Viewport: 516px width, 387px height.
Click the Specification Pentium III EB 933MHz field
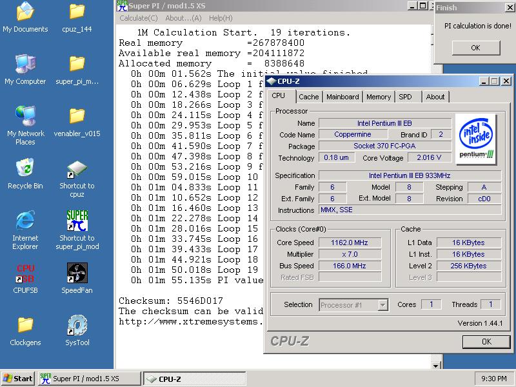[410, 175]
